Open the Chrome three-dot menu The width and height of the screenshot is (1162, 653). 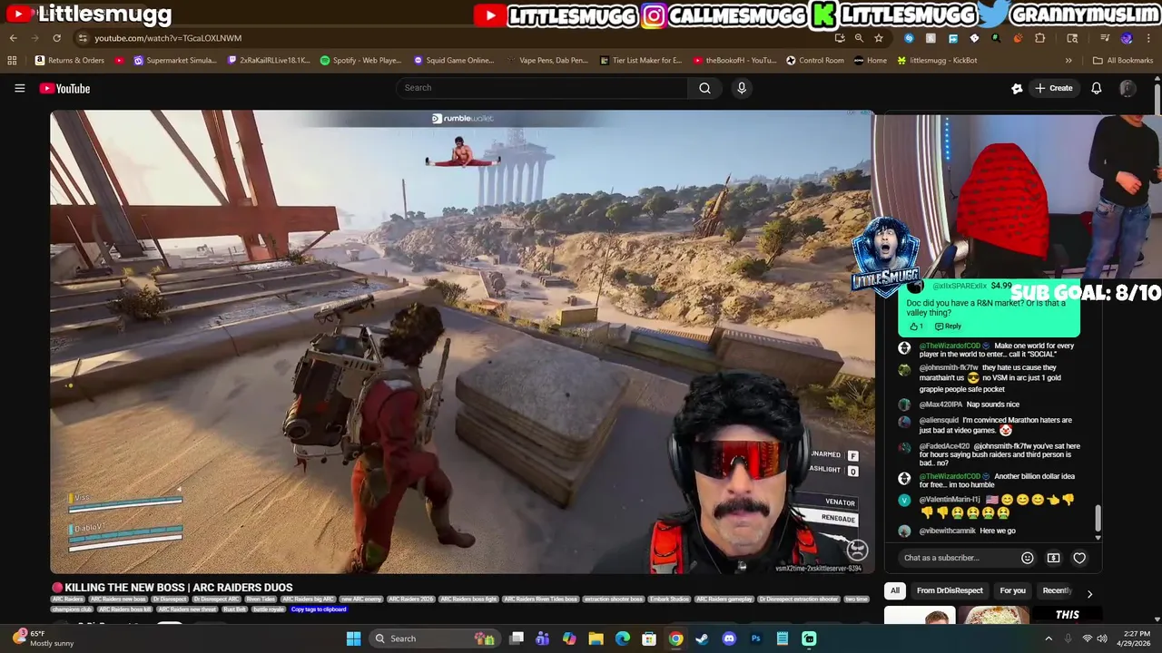click(x=1148, y=38)
